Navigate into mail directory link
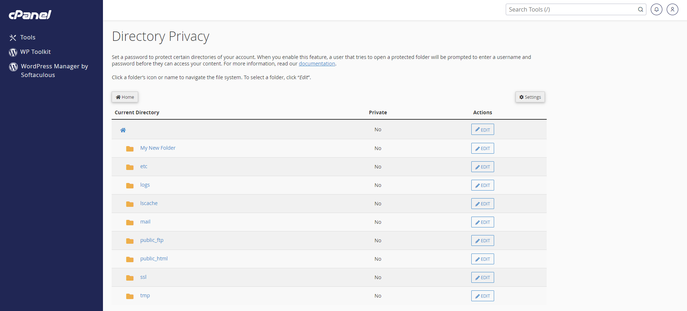 coord(145,222)
